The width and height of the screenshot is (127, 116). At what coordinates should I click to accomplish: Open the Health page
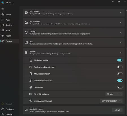click(x=9, y=36)
